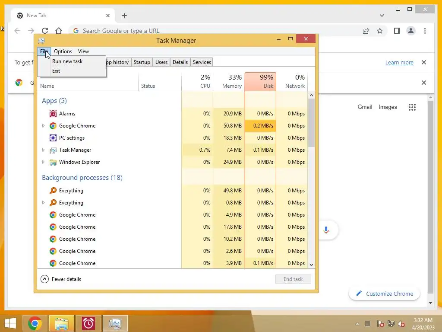This screenshot has height=332, width=442.
Task: Open the Options menu
Action: (x=63, y=51)
